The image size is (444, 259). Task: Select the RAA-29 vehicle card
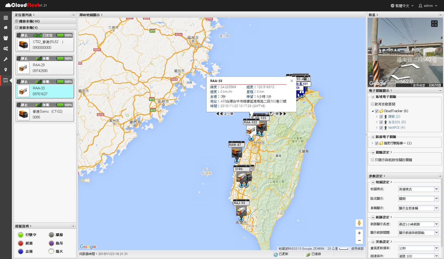45,65
